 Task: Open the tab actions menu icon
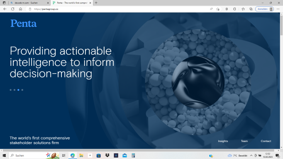pyautogui.click(x=4, y=3)
